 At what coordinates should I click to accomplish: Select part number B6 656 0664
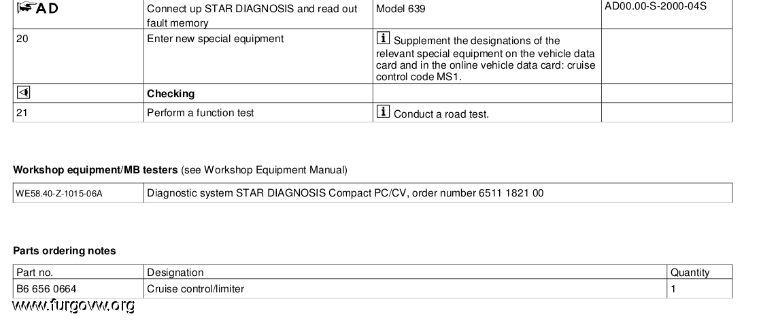coord(47,288)
